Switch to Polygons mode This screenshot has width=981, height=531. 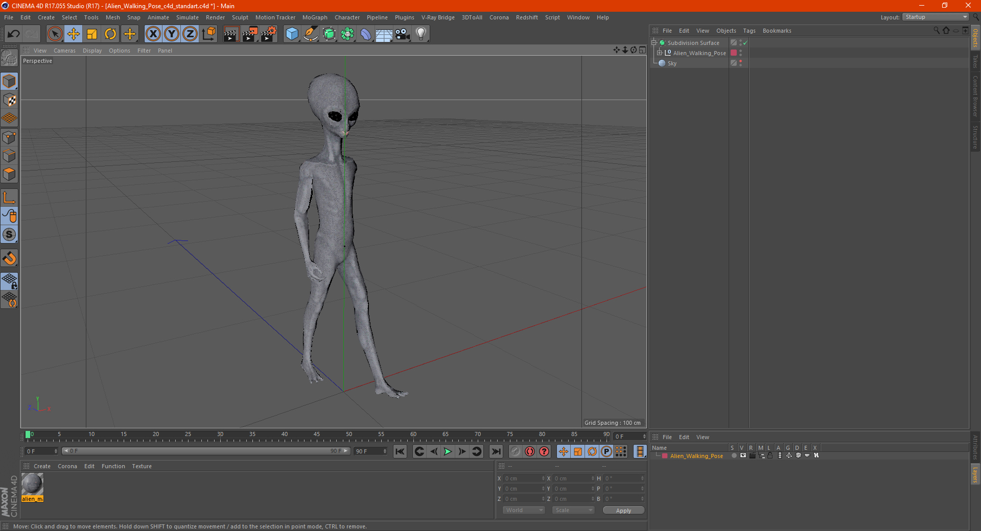click(9, 174)
